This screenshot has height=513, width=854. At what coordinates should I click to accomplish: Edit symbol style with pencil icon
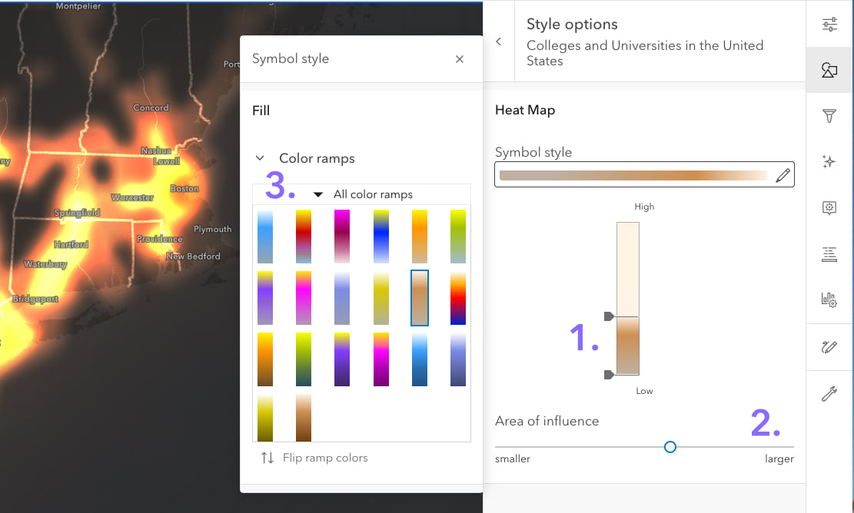[783, 176]
